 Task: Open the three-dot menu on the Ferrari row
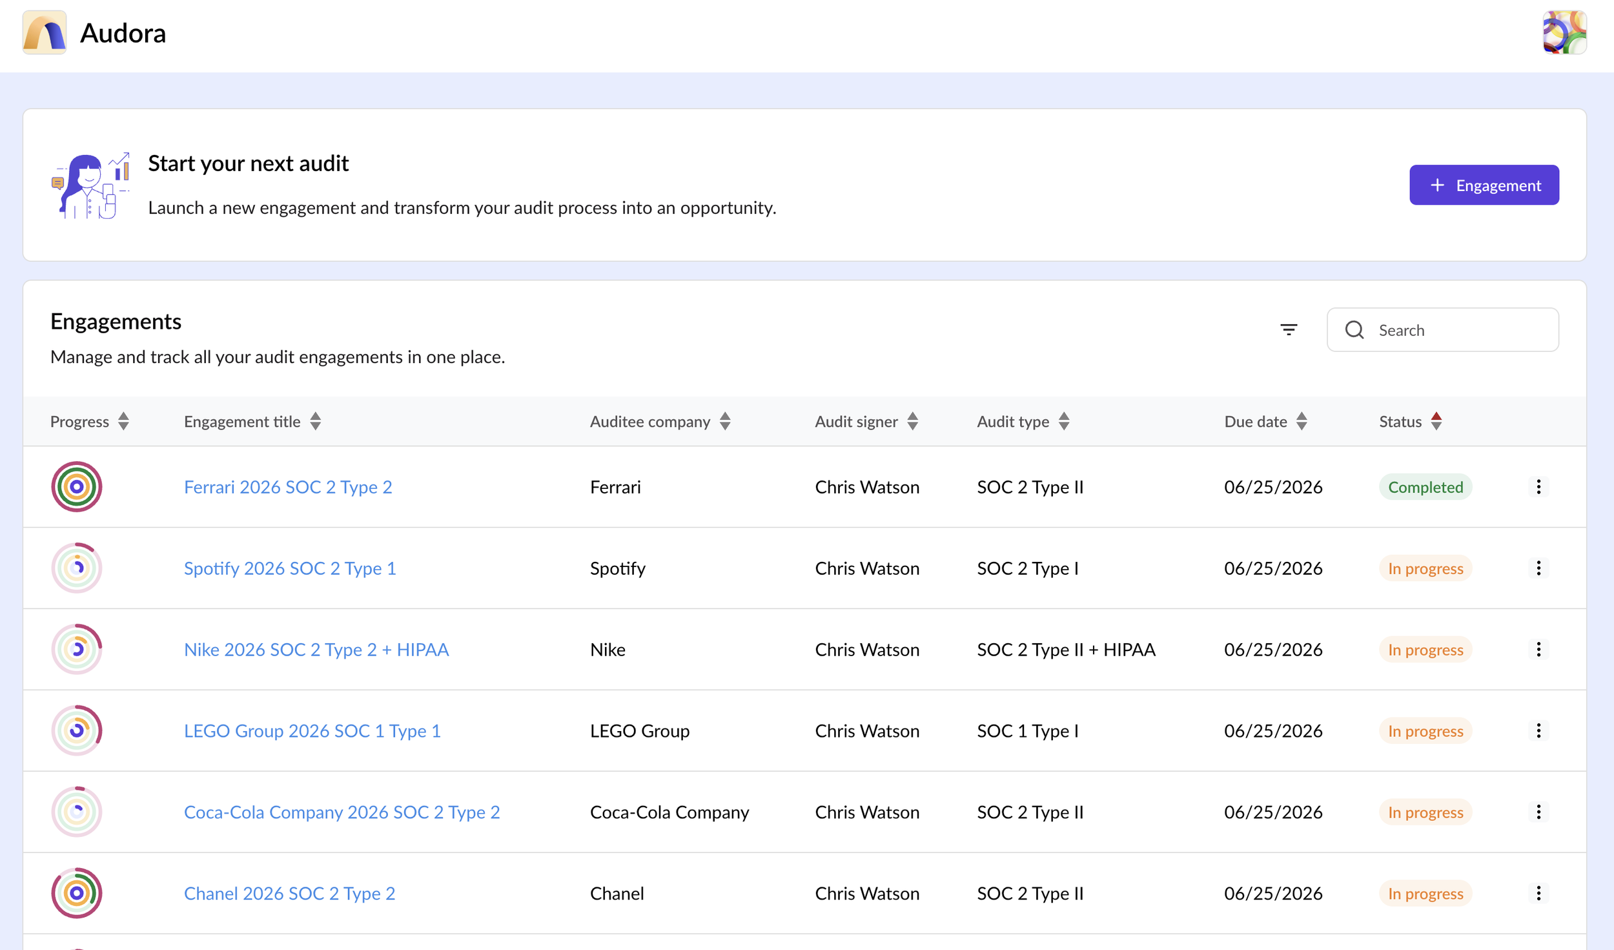click(1539, 487)
